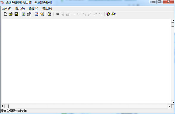Image resolution: width=175 pixels, height=114 pixels.
Task: Open the 文件(F) menu
Action: (7, 9)
